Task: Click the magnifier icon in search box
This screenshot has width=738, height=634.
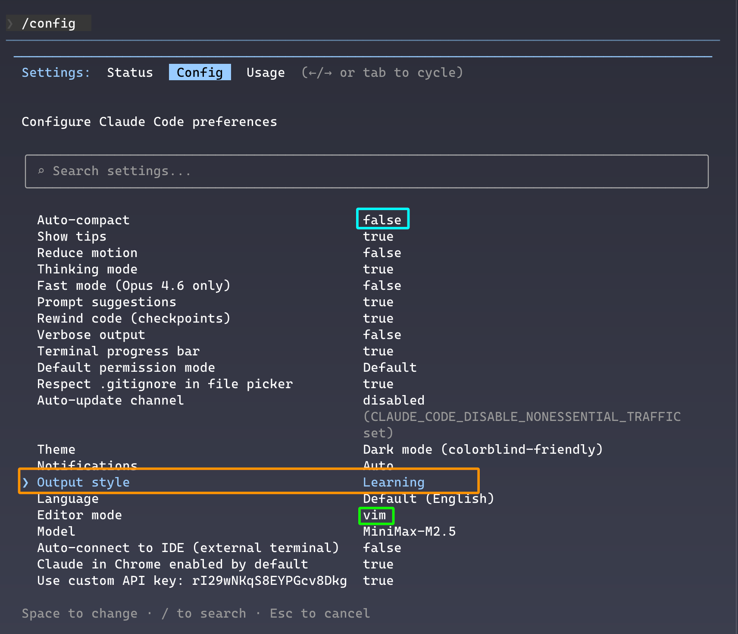Action: tap(41, 171)
